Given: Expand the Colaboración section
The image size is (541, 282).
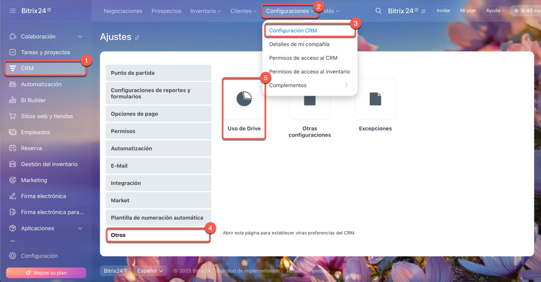Looking at the screenshot, I should 80,37.
